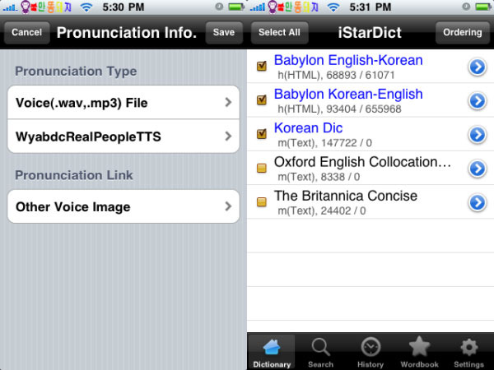Open details arrow for Oxford English Collocation

[x=478, y=169]
